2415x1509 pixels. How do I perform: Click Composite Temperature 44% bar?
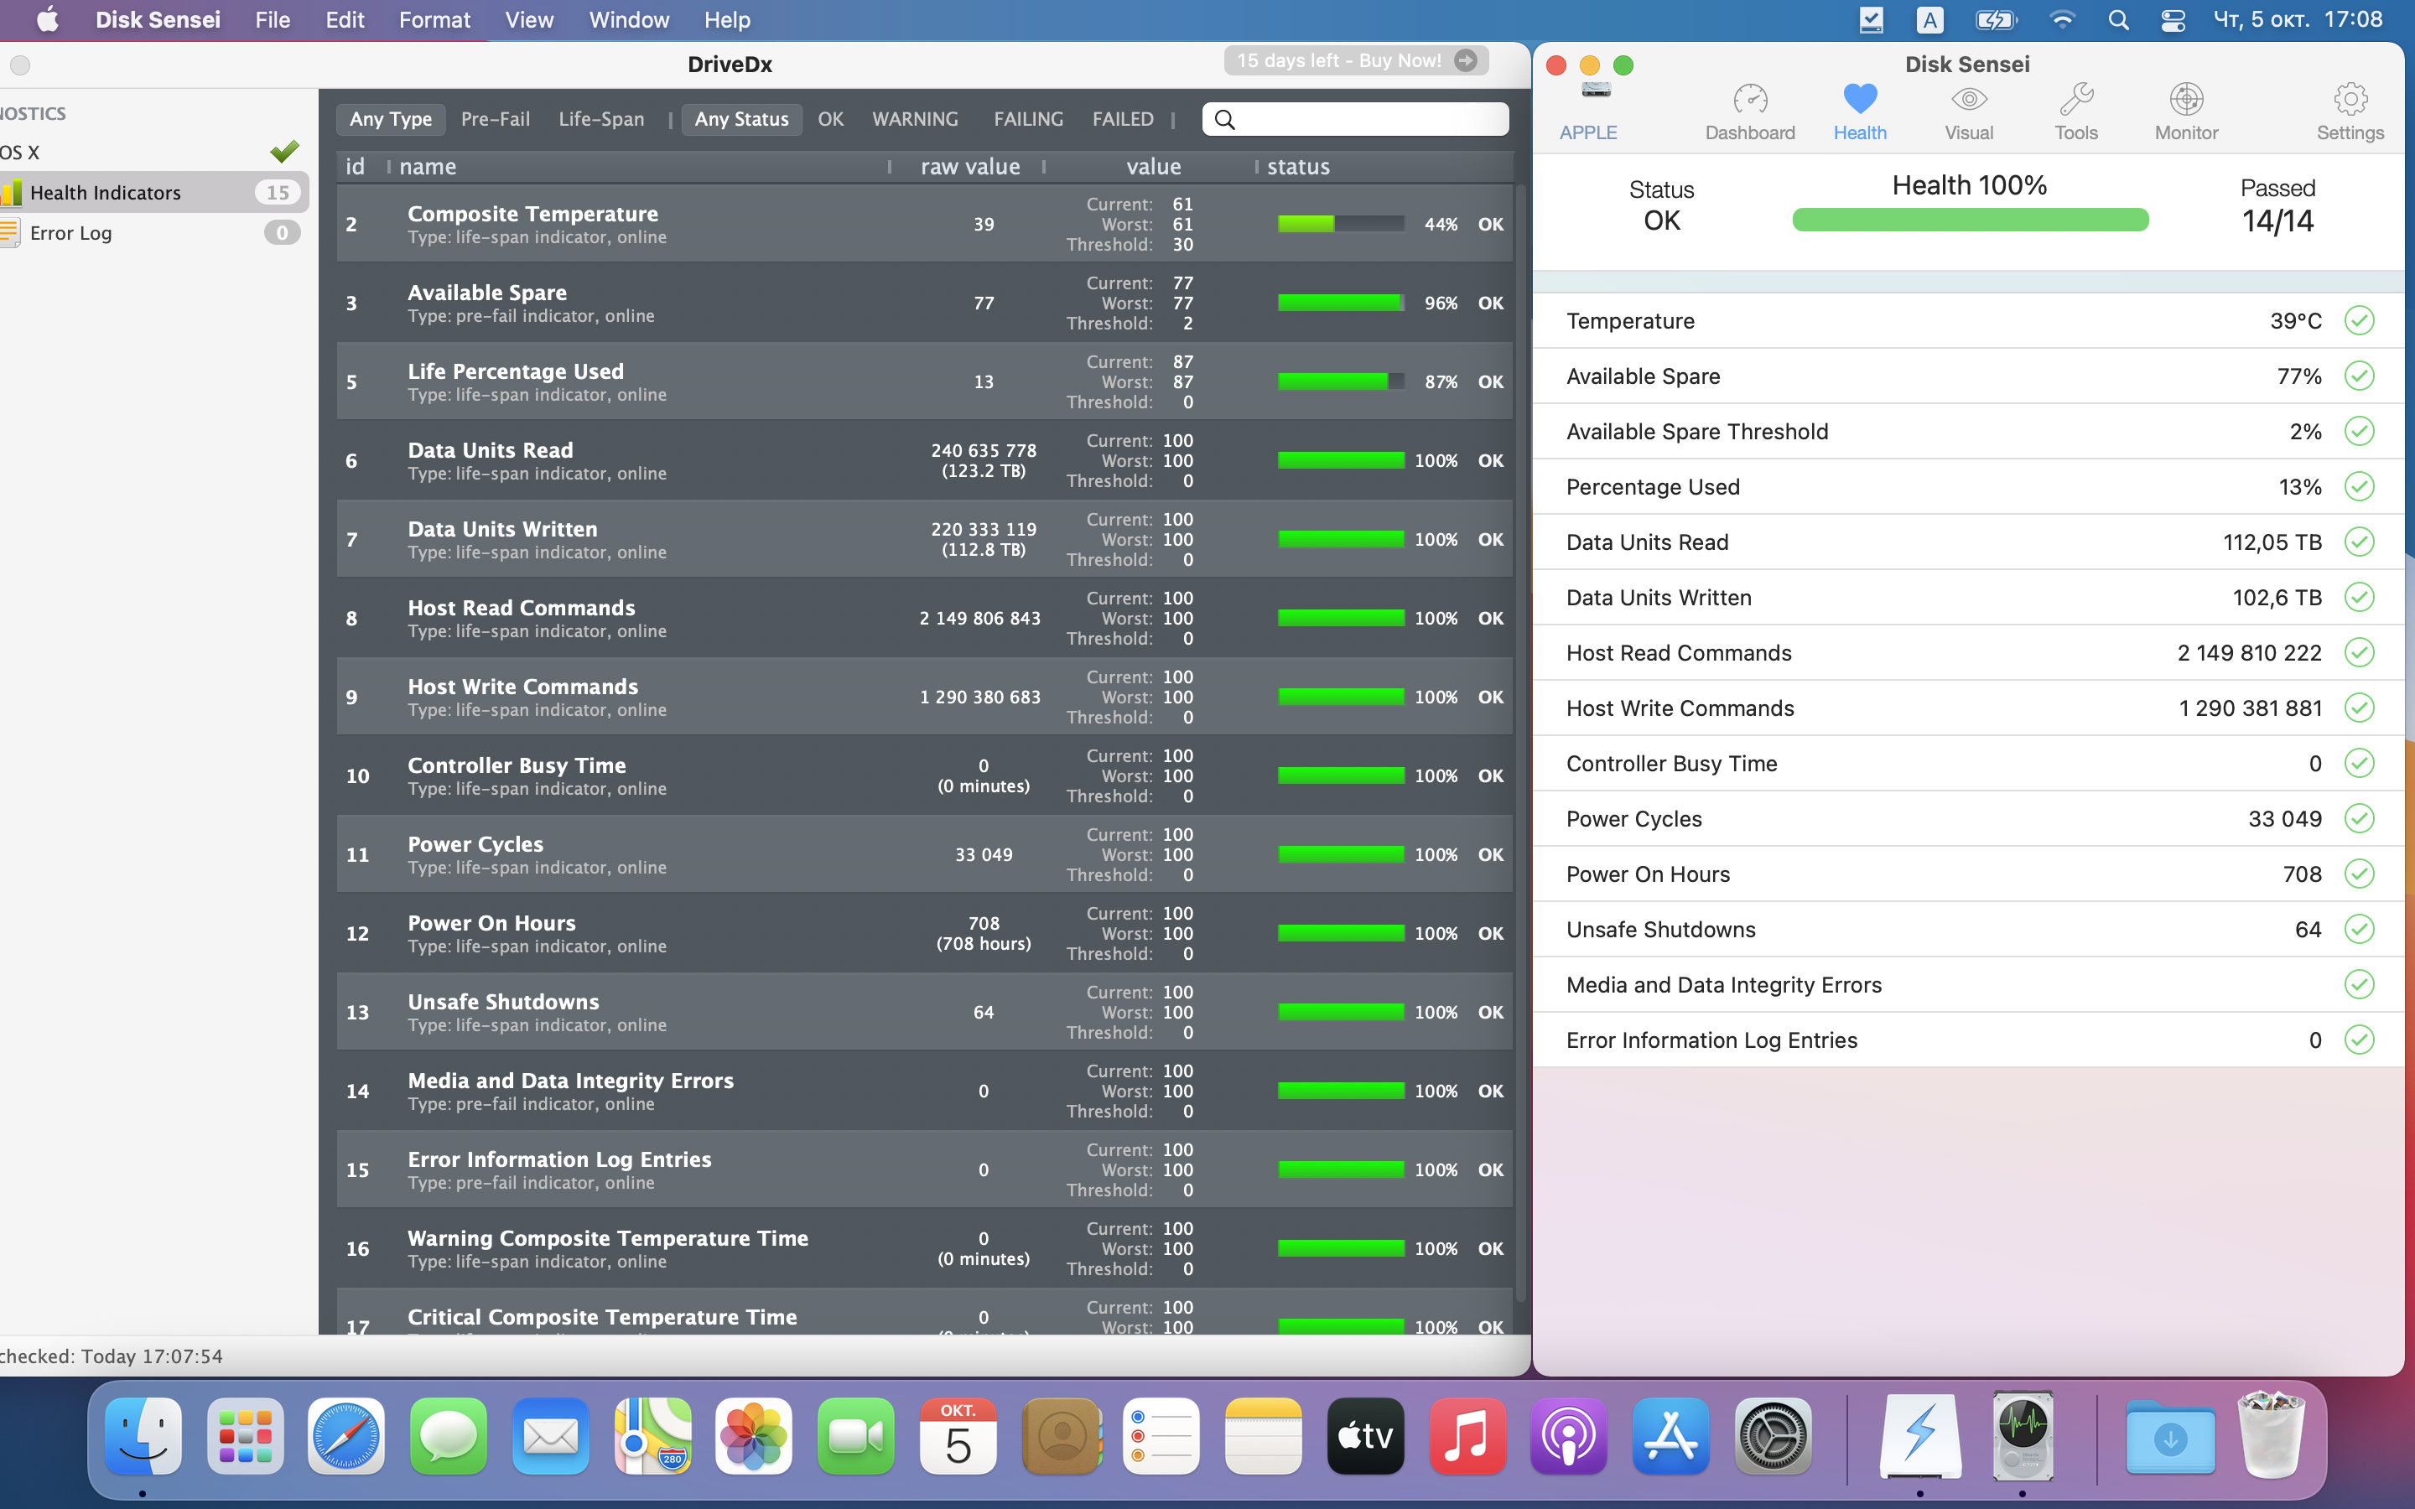[1340, 224]
